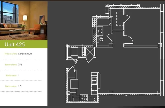Select the Condominium value text
This screenshot has height=108, width=165.
pyautogui.click(x=25, y=54)
